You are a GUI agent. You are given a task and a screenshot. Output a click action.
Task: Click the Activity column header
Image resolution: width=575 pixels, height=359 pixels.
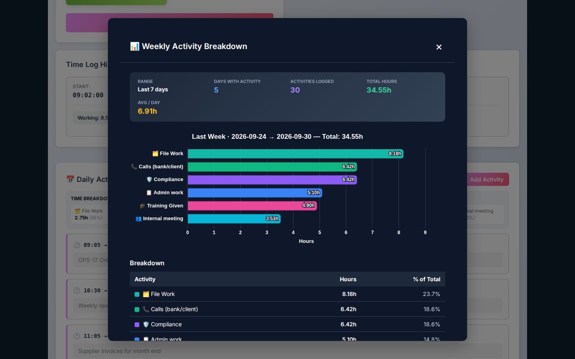[145, 279]
